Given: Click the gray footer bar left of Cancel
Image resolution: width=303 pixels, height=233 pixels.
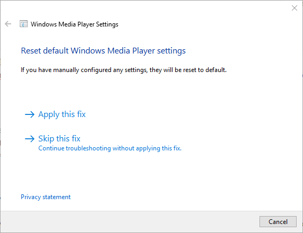Looking at the screenshot, I should click(x=129, y=222).
